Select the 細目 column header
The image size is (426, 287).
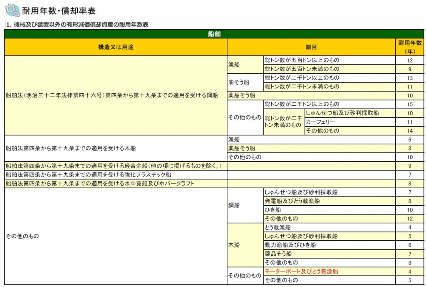coord(311,47)
